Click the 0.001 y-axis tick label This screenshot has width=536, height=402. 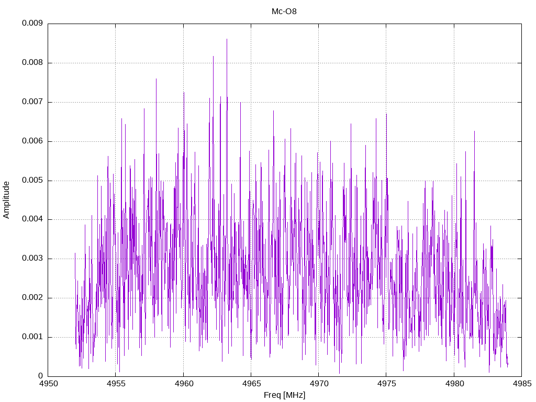32,337
